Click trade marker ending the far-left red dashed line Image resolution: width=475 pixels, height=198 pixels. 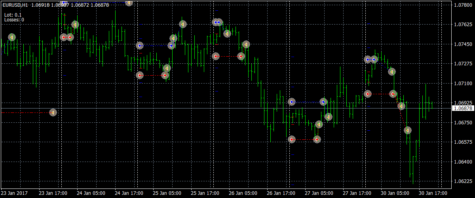click(53, 112)
